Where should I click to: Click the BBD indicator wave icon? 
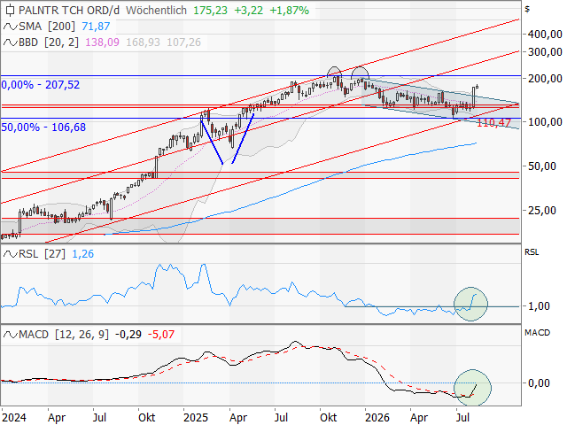tap(10, 42)
